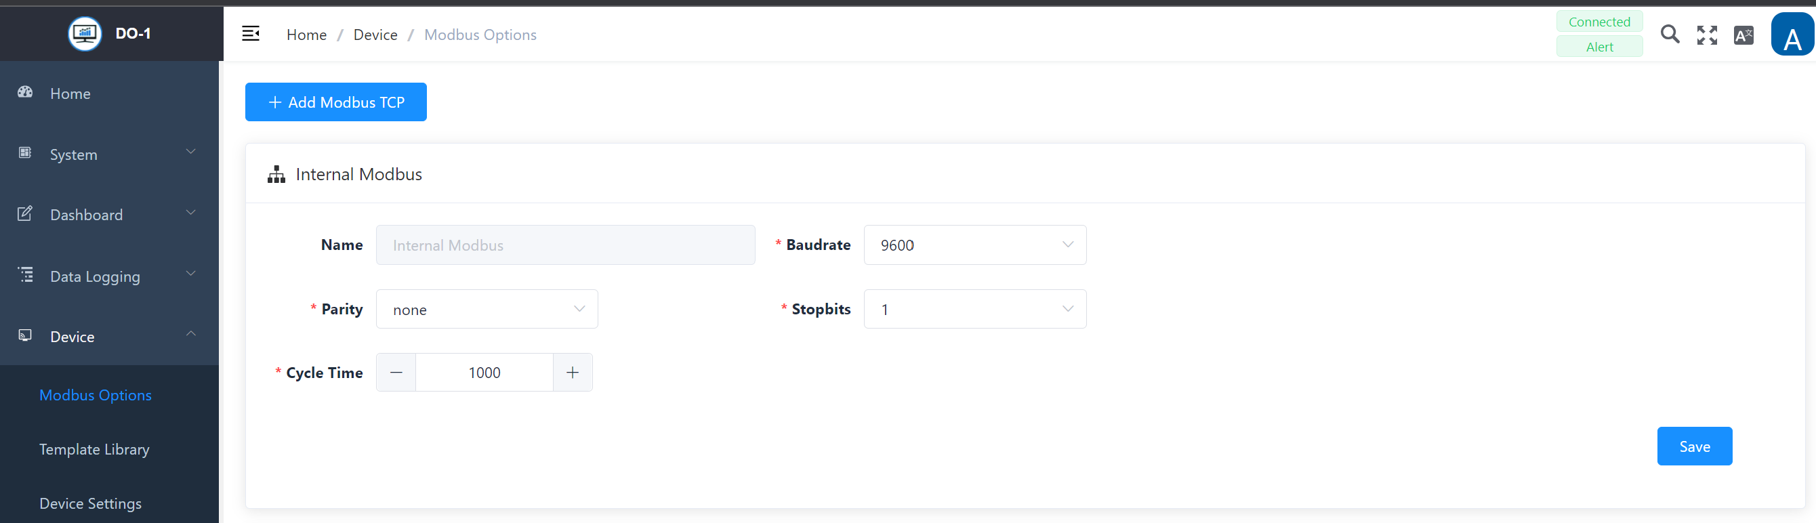Click the Cycle Time value field
The height and width of the screenshot is (523, 1816).
pyautogui.click(x=484, y=373)
